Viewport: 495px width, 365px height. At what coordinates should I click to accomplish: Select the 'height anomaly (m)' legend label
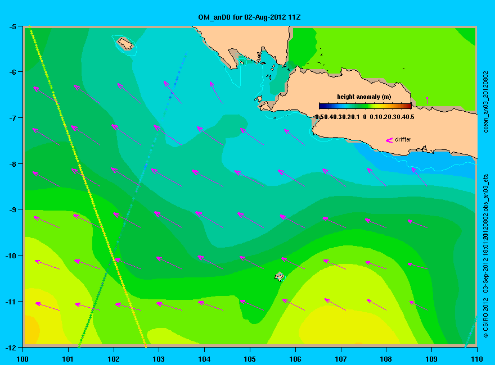pyautogui.click(x=364, y=97)
